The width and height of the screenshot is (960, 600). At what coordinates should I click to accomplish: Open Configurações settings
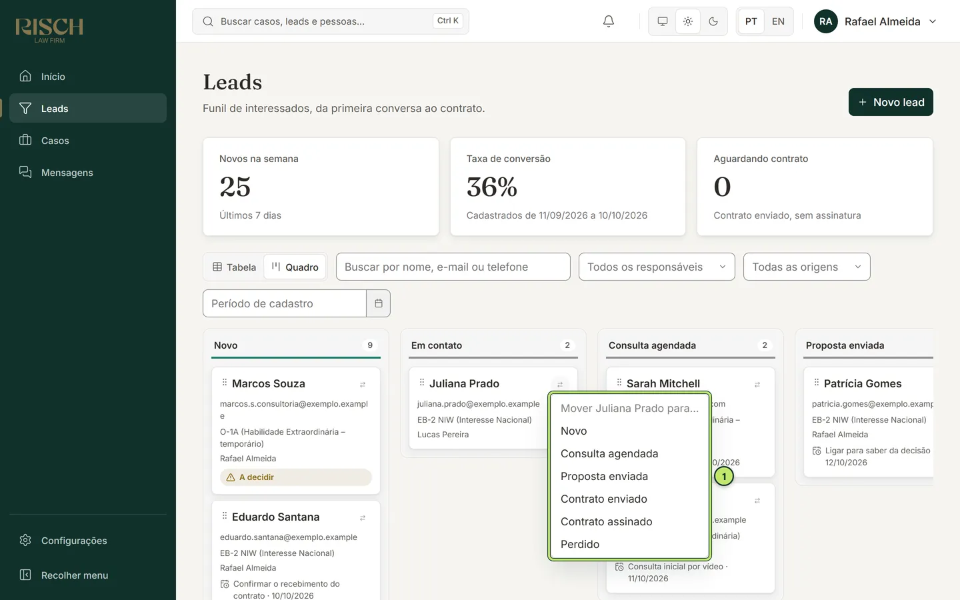[x=88, y=540]
